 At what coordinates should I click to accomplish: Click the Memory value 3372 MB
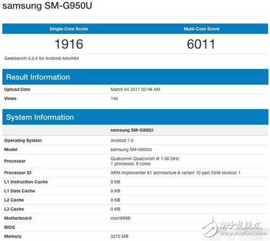pyautogui.click(x=120, y=236)
